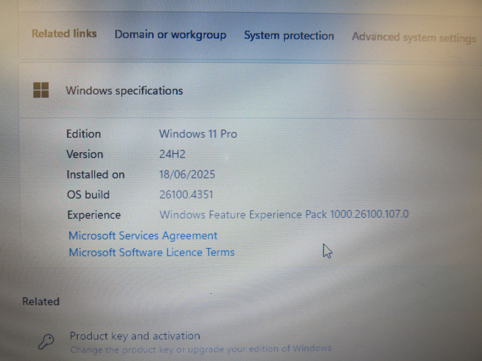Select the 18/06/2025 installed on date

pyautogui.click(x=187, y=174)
